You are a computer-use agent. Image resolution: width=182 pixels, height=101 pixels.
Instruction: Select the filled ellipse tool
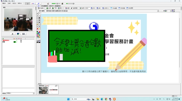click(x=39, y=20)
